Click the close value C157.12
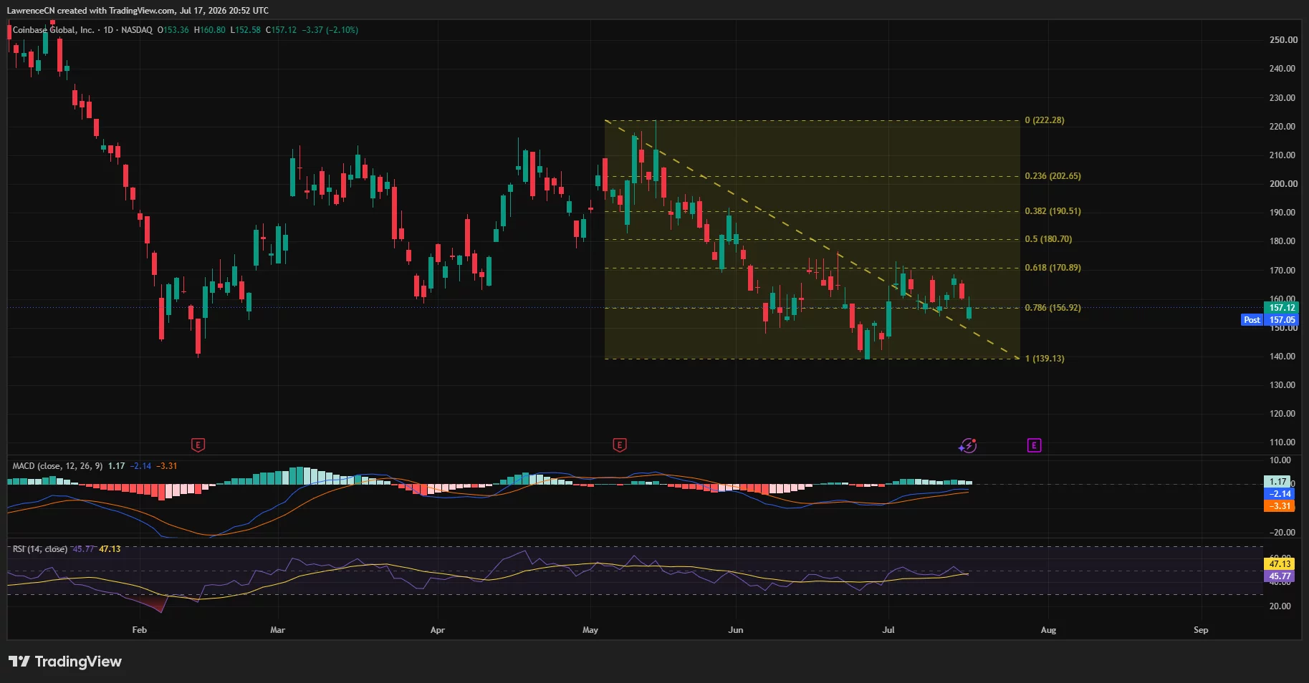This screenshot has width=1309, height=683. (x=281, y=30)
